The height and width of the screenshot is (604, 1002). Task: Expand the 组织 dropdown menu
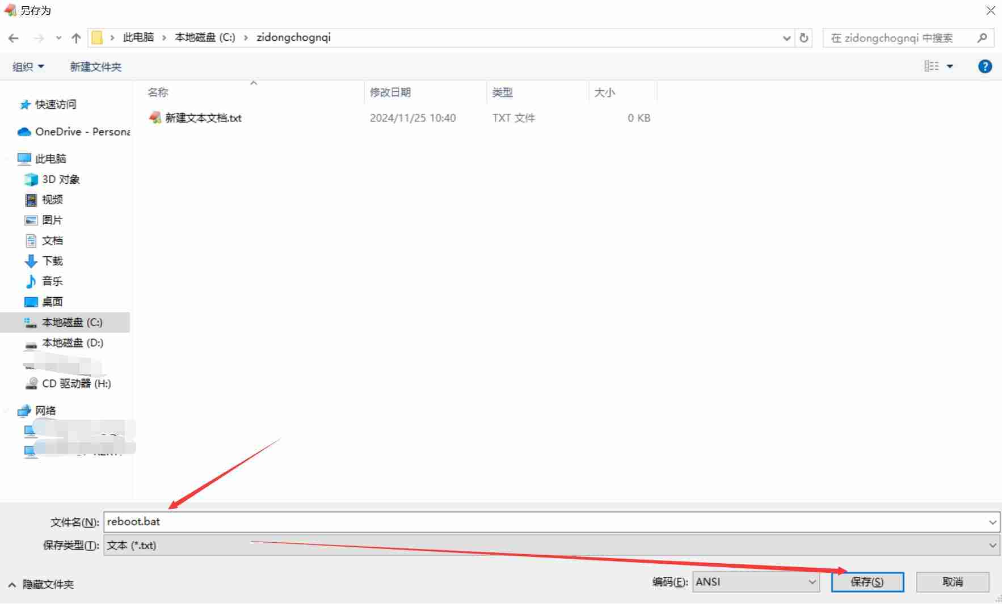27,66
